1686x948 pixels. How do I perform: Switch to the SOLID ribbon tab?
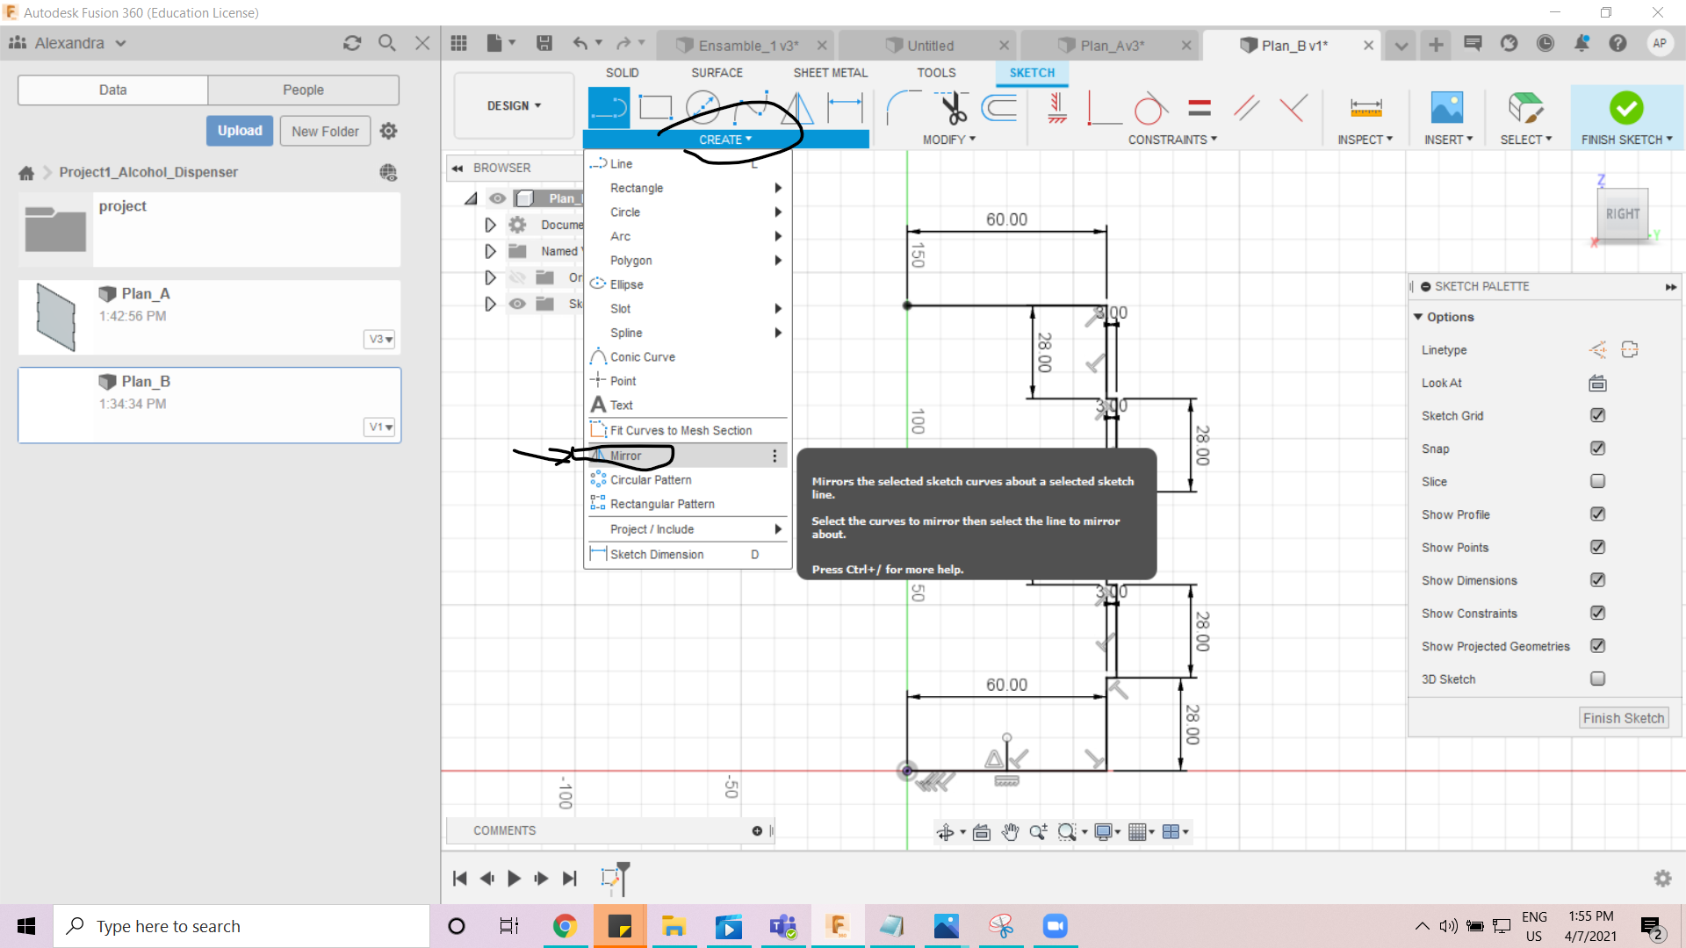tap(622, 73)
